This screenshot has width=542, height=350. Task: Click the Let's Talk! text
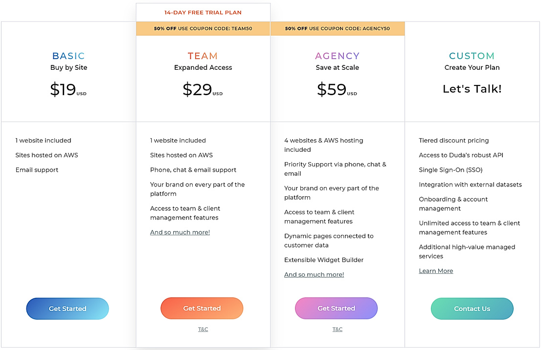click(x=472, y=89)
